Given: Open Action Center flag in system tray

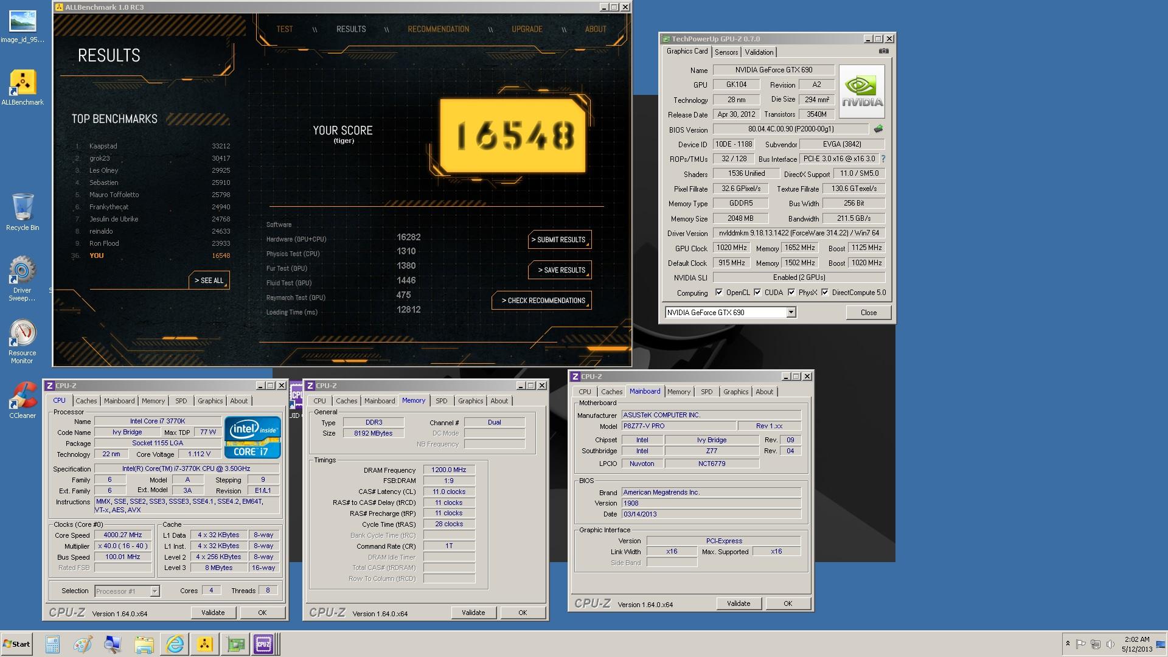Looking at the screenshot, I should point(1081,644).
